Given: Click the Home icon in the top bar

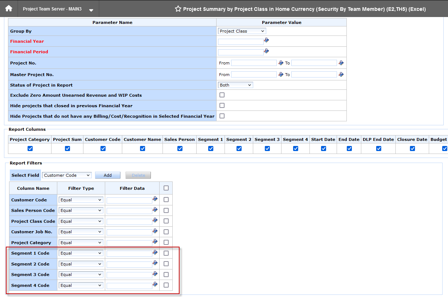Looking at the screenshot, I should tap(8, 8).
